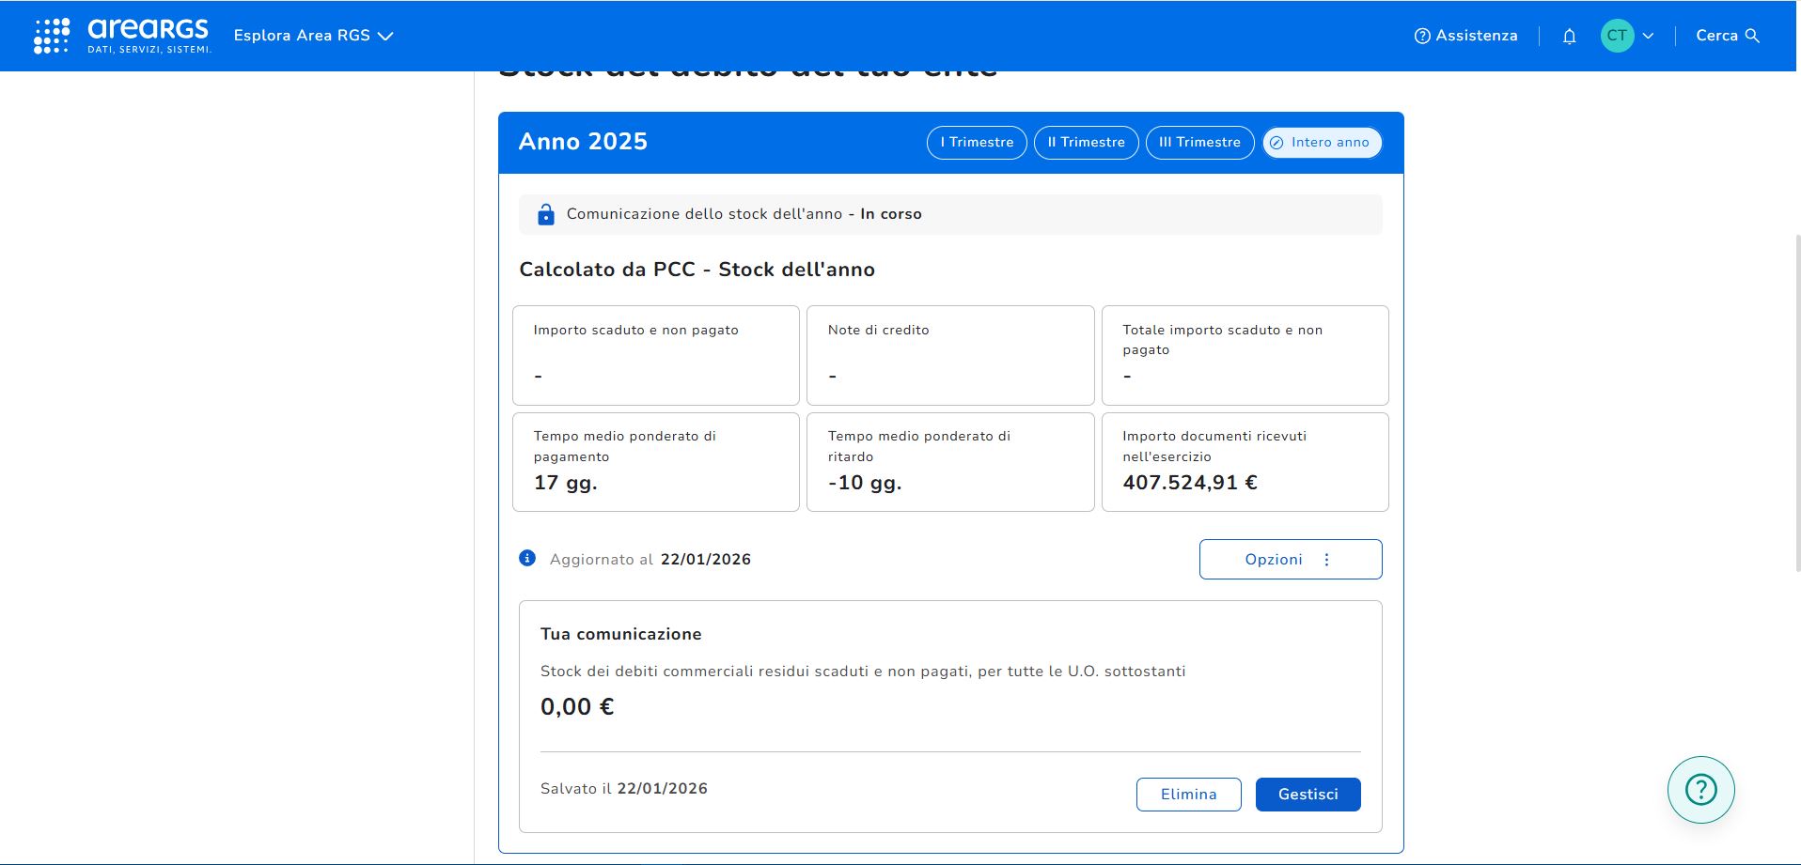
Task: Select the I Trimestre period
Action: (977, 143)
